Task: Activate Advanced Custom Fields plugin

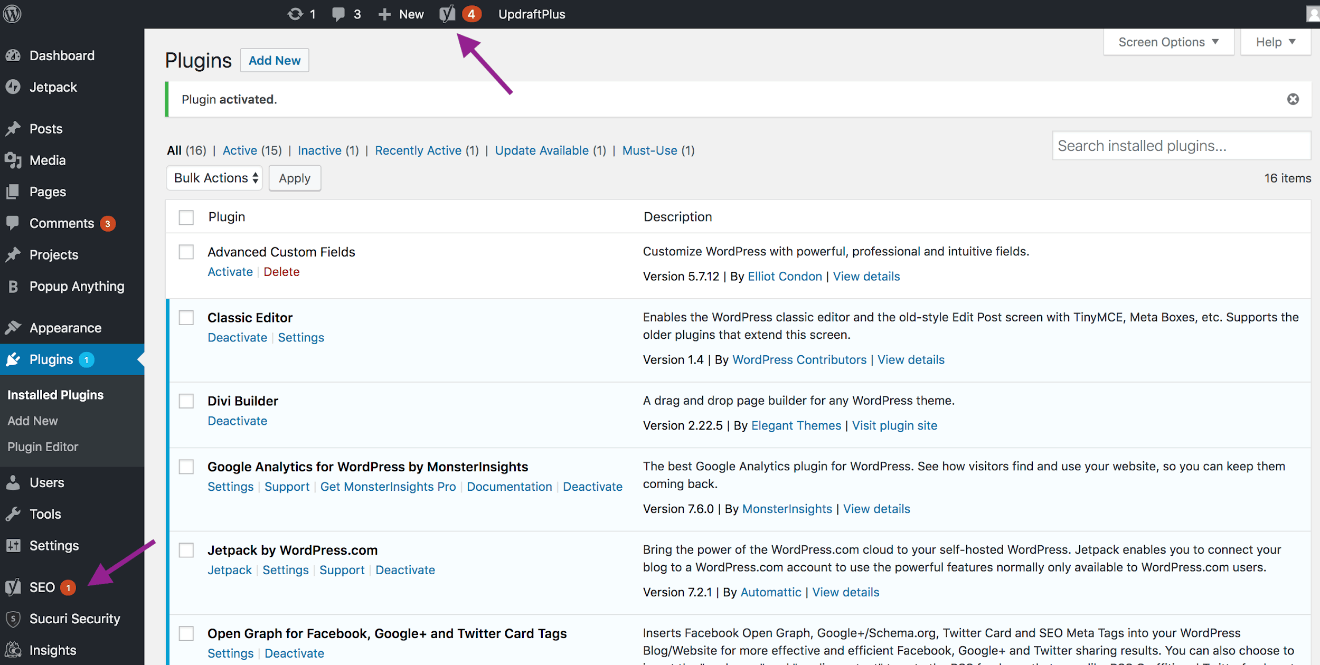Action: coord(230,272)
